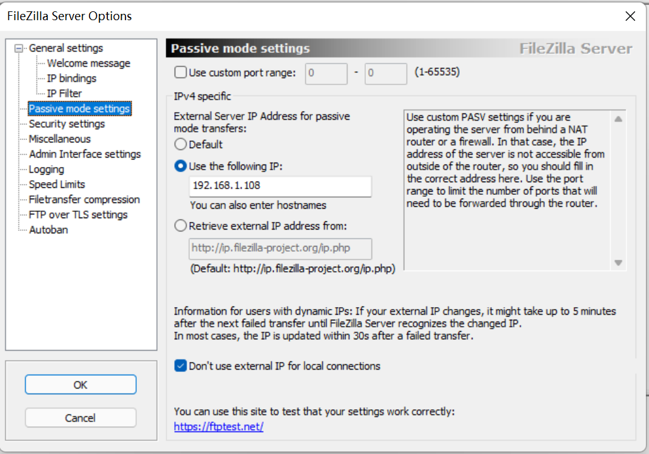Open the Speed Limits page
The image size is (649, 454).
[x=57, y=184]
